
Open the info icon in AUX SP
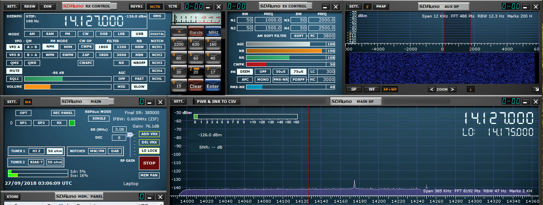[x=470, y=89]
